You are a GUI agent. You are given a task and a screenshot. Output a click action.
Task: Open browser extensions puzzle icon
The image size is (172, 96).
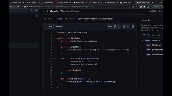144,7
